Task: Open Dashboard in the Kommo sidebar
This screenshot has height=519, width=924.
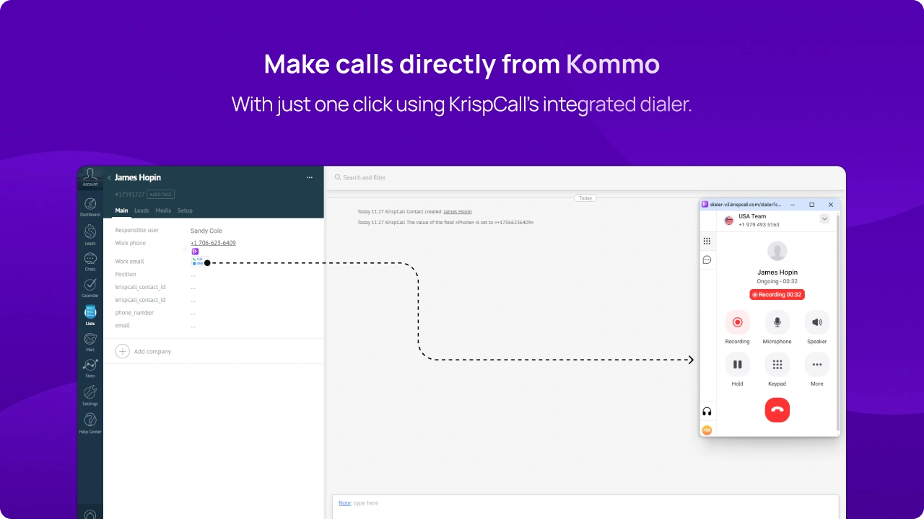Action: coord(90,207)
